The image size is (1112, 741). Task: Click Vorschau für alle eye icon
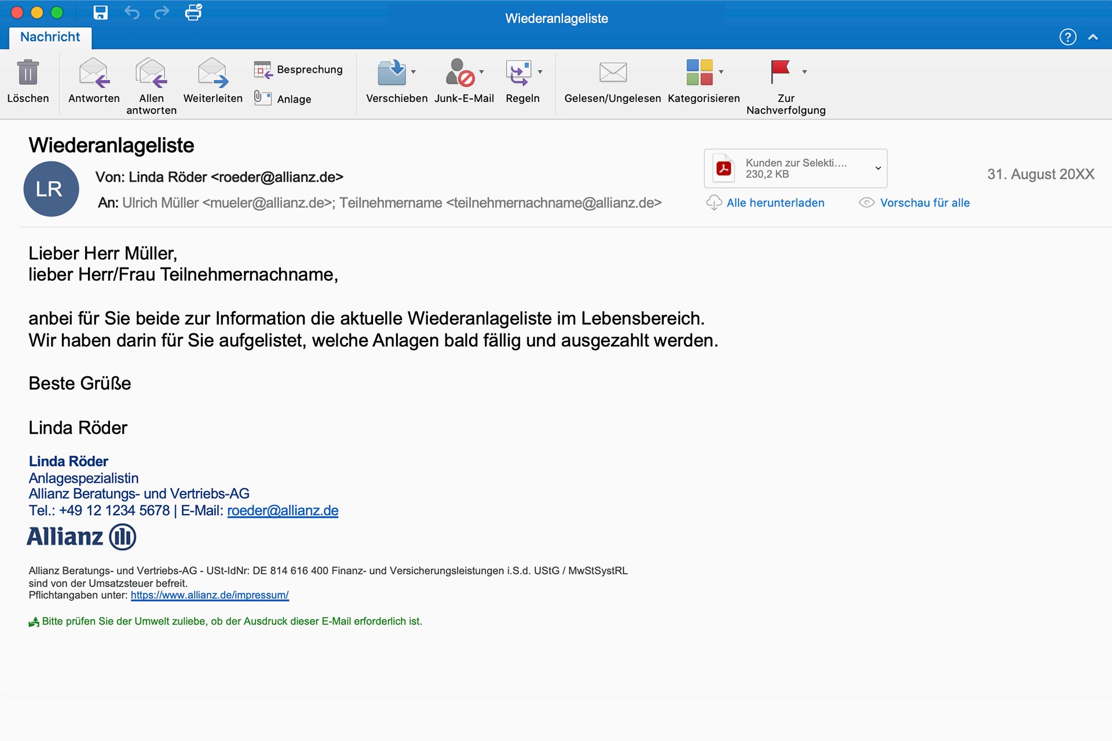coord(866,203)
